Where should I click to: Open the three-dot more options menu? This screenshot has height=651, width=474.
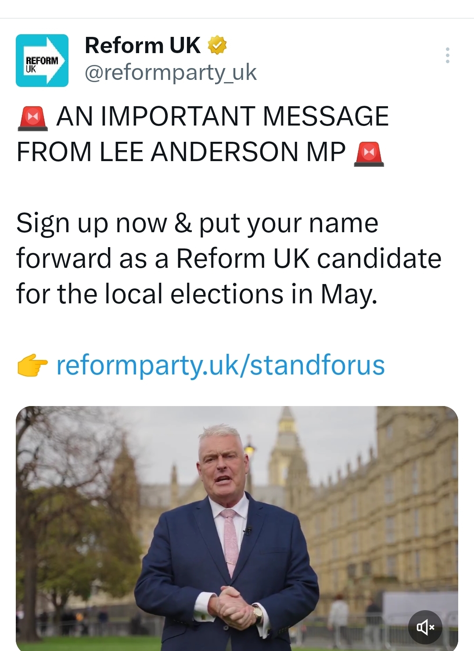[447, 55]
